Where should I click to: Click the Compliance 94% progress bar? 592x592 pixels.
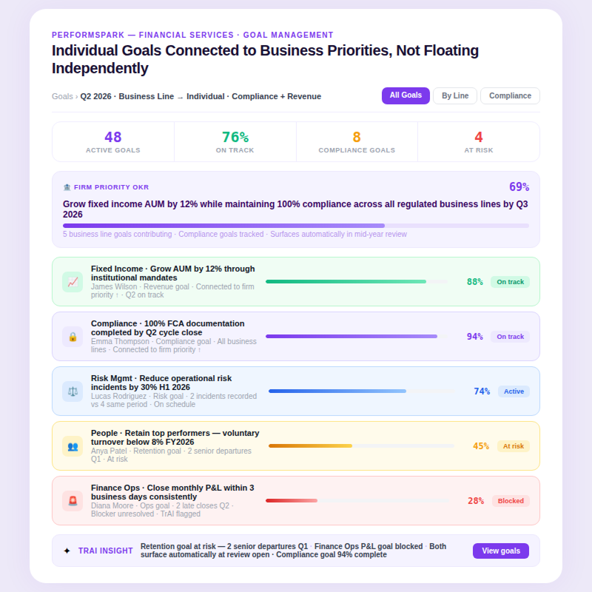(357, 337)
